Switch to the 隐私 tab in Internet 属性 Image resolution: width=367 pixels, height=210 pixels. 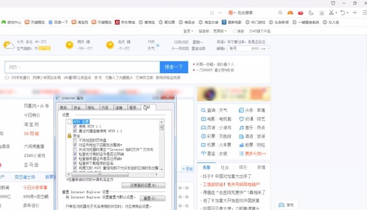(91, 107)
